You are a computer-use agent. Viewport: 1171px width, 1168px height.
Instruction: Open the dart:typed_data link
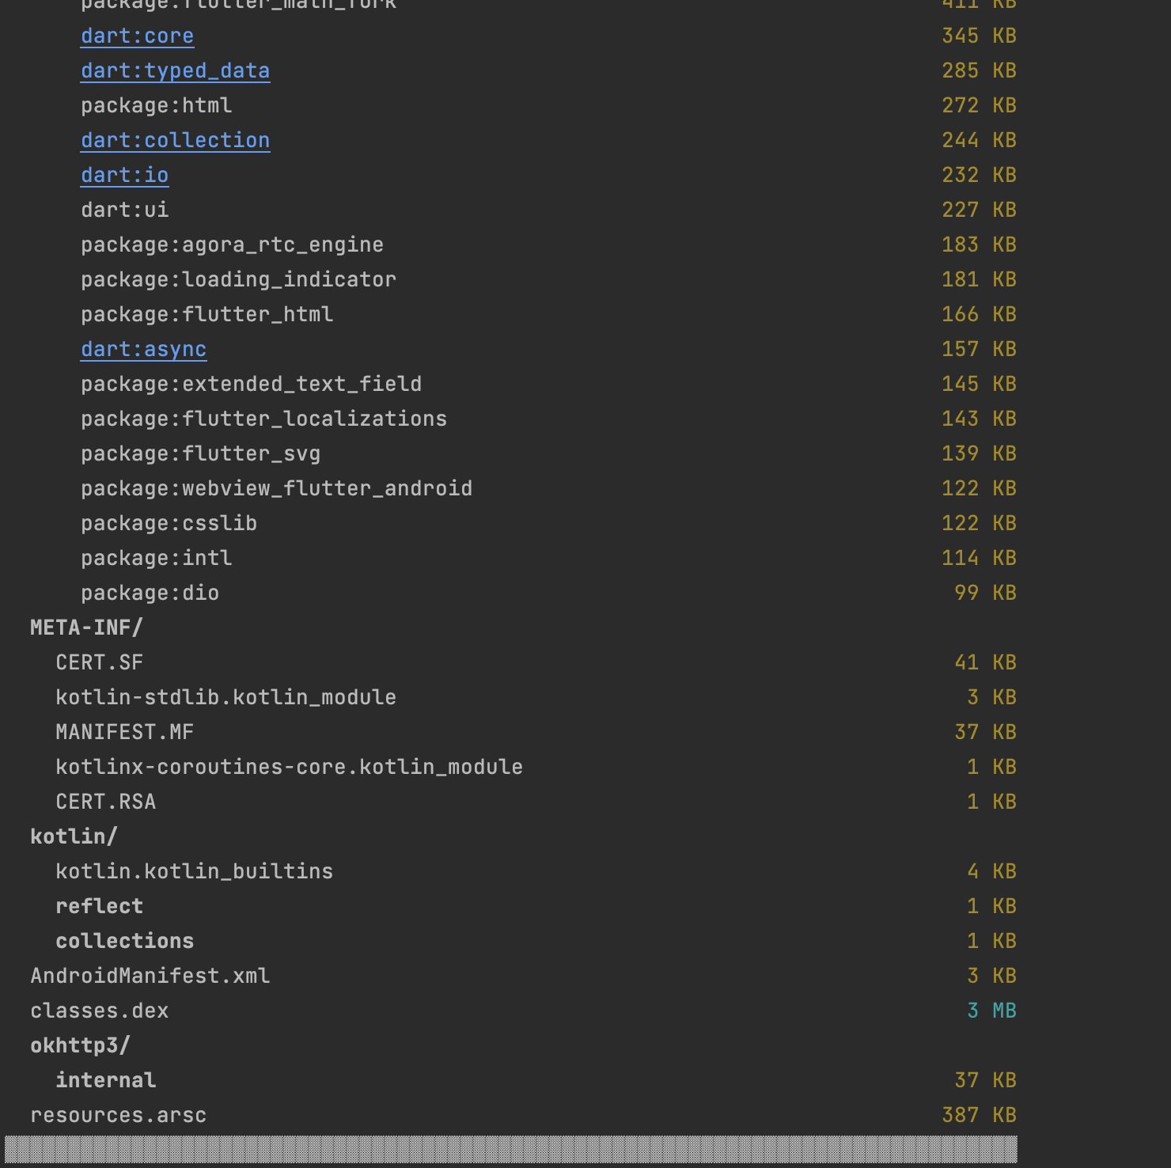175,70
